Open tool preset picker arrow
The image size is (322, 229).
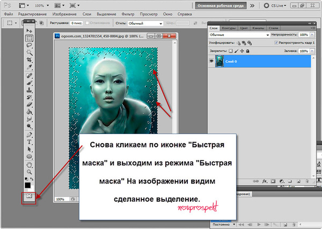click(16, 23)
